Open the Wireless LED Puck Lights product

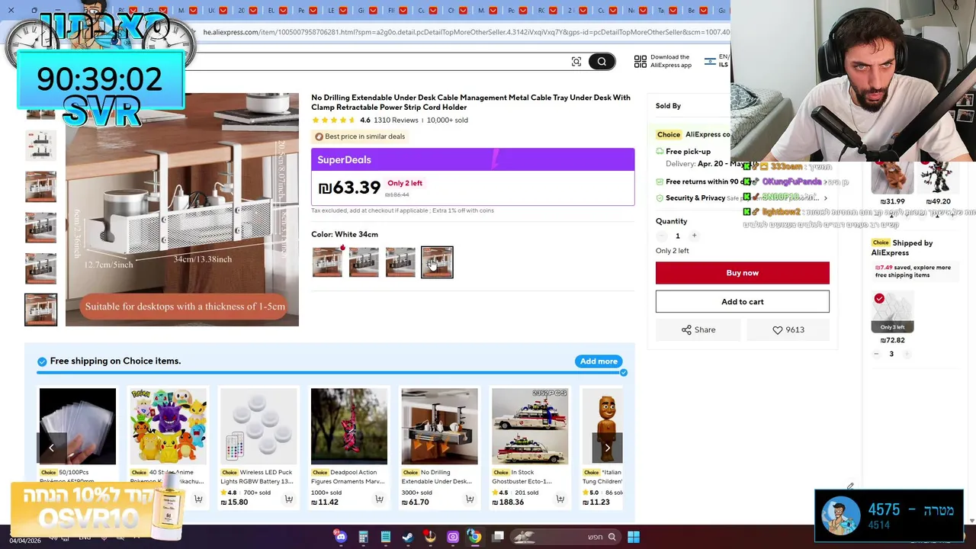pyautogui.click(x=258, y=426)
